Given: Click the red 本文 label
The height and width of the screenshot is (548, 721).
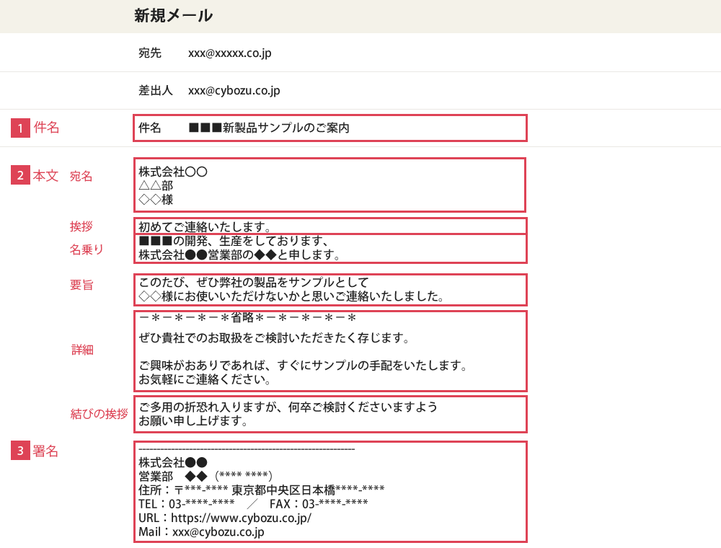Looking at the screenshot, I should (45, 175).
